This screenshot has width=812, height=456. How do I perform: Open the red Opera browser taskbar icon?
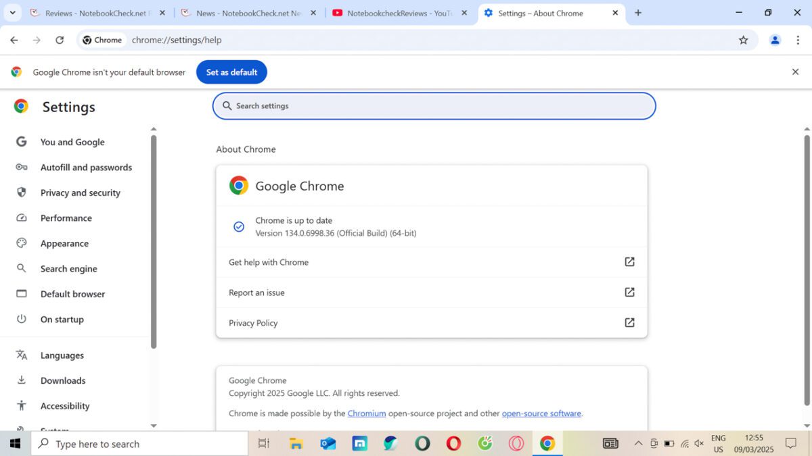(x=454, y=444)
